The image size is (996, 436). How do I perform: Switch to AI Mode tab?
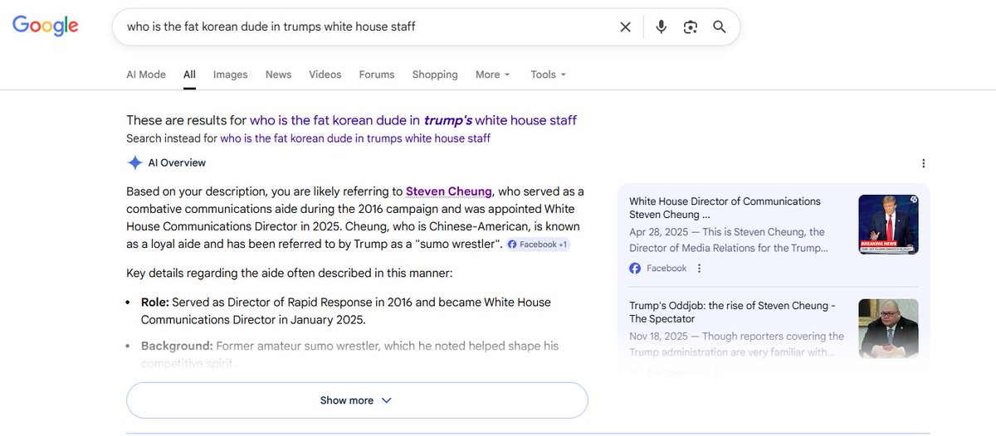pyautogui.click(x=146, y=74)
